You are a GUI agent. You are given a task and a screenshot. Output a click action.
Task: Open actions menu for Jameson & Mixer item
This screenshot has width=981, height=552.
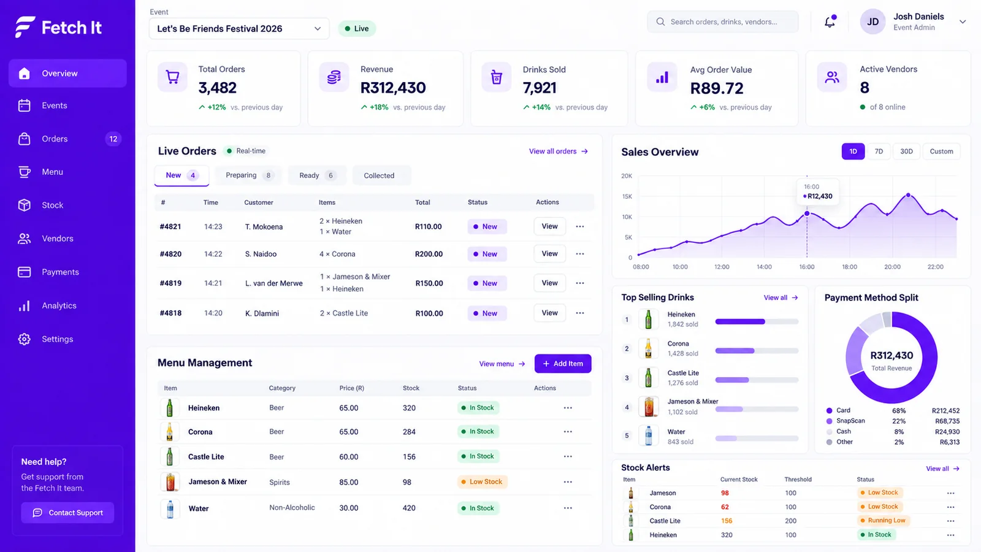point(568,482)
